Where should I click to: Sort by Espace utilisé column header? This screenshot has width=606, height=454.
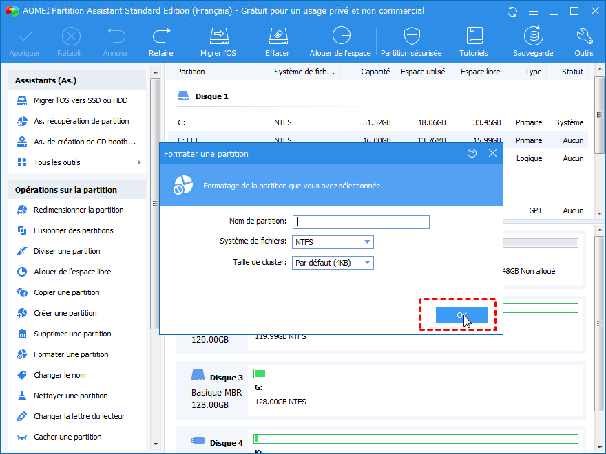coord(423,72)
